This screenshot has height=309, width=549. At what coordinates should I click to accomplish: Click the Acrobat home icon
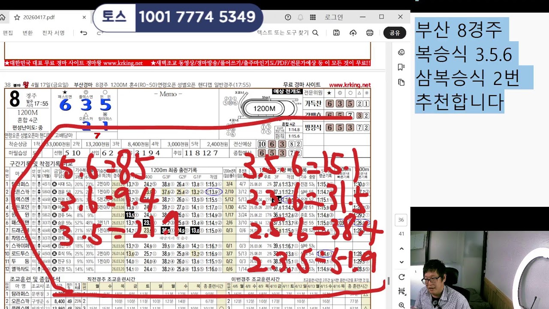2,18
